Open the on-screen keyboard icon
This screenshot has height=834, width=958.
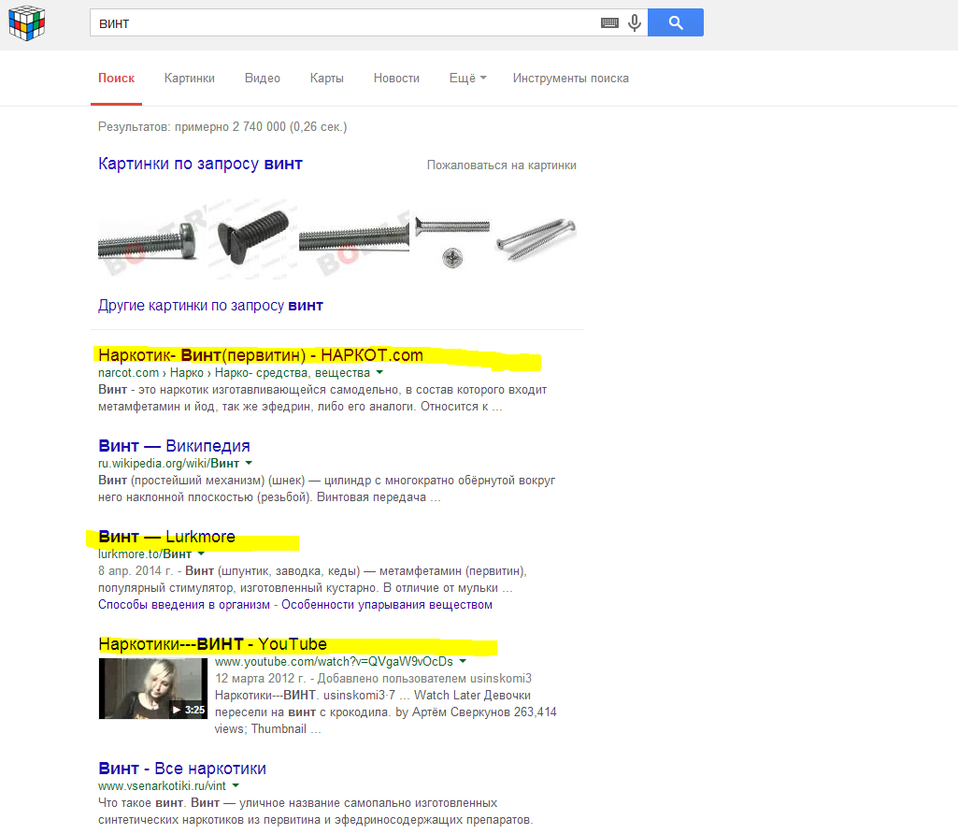tap(609, 23)
